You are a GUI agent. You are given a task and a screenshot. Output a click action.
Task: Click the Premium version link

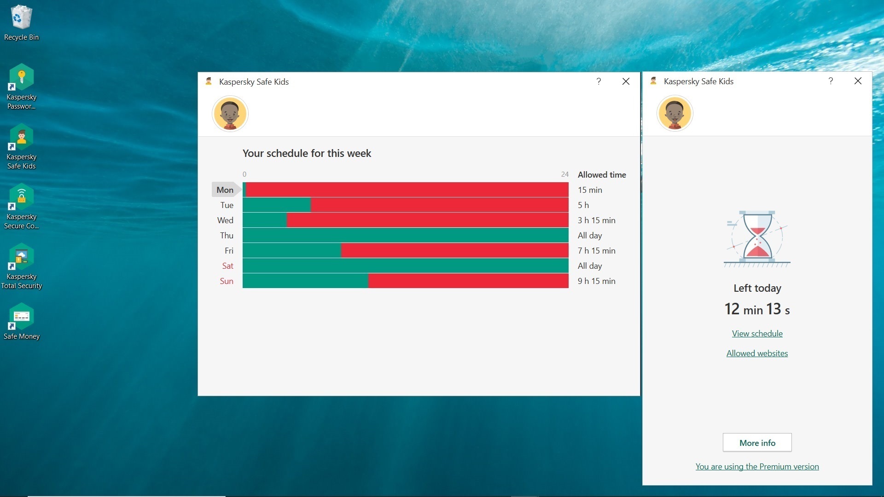[x=757, y=467]
